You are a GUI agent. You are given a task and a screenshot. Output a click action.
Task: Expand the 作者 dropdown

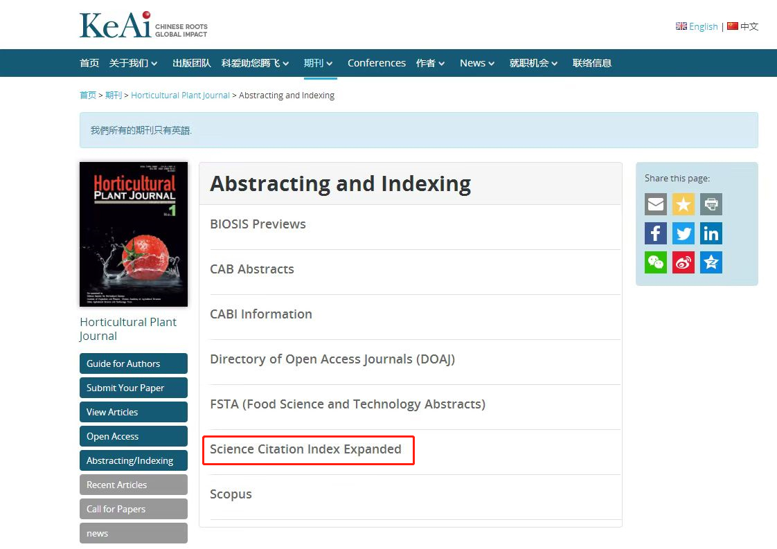pyautogui.click(x=430, y=63)
